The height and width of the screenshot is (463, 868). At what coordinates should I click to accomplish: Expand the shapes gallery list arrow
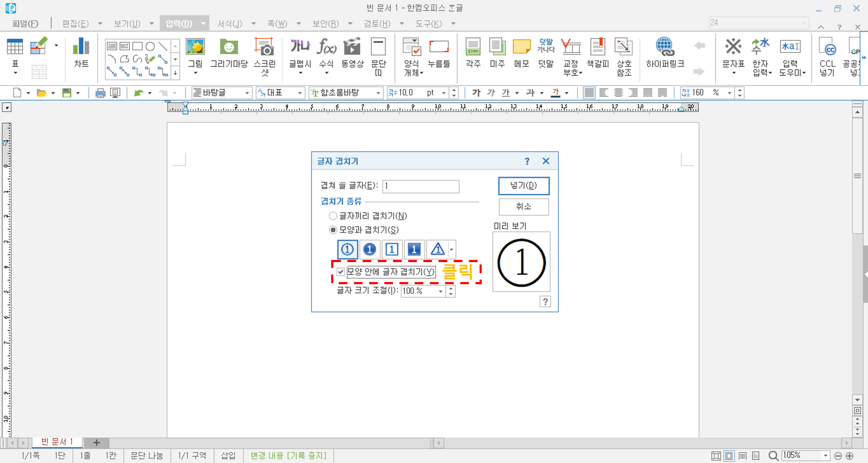click(175, 73)
